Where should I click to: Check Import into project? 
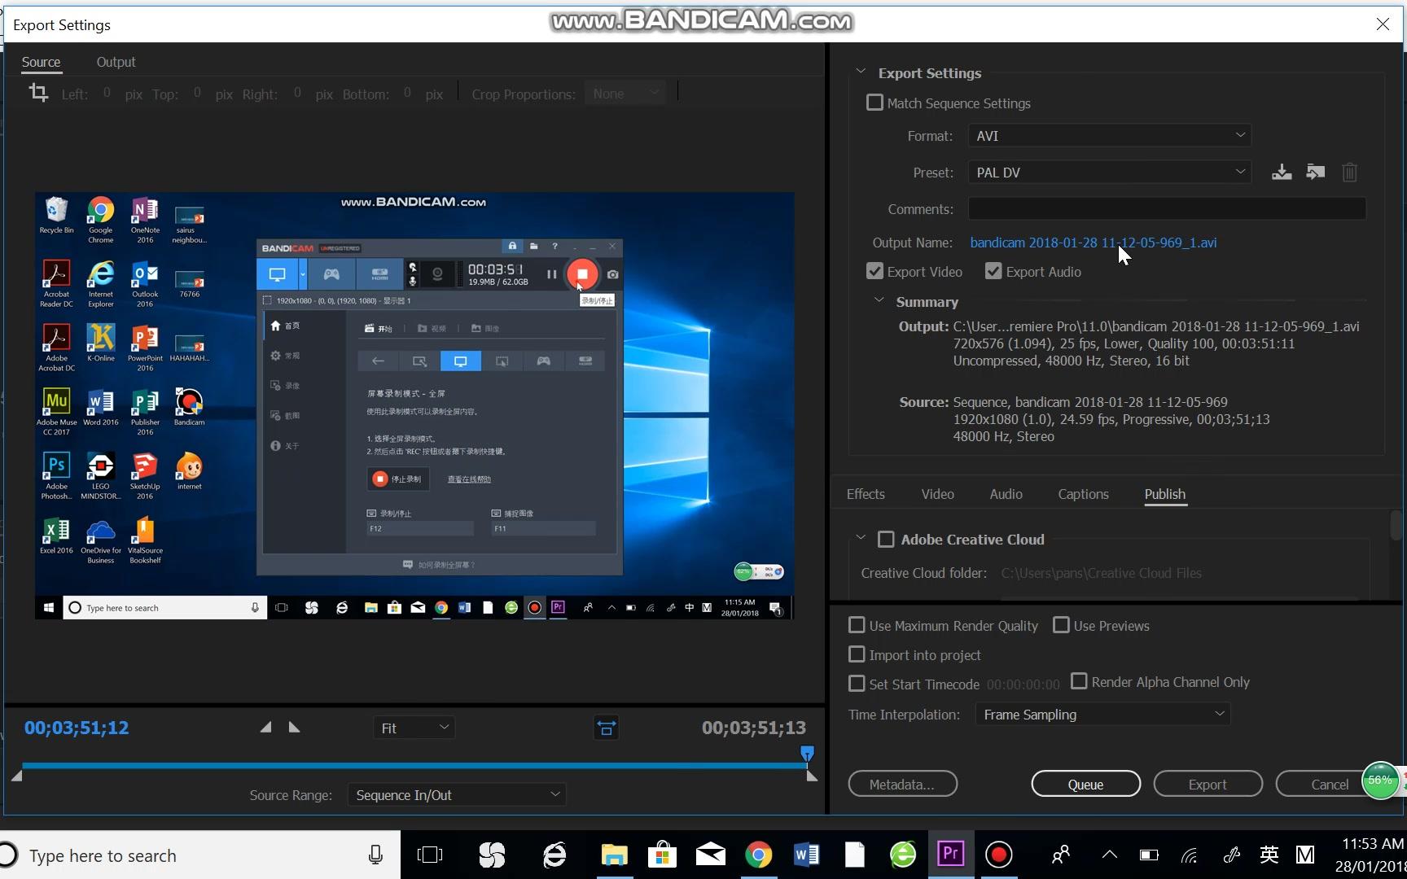(x=857, y=654)
